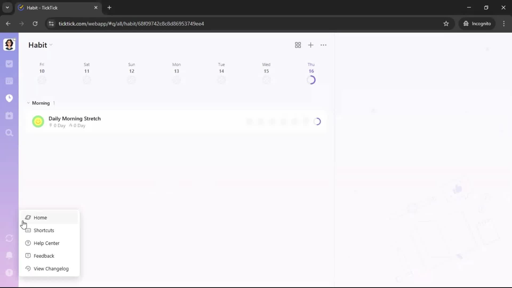Toggle Wednesday 15 day circle
The width and height of the screenshot is (512, 288).
(x=266, y=80)
